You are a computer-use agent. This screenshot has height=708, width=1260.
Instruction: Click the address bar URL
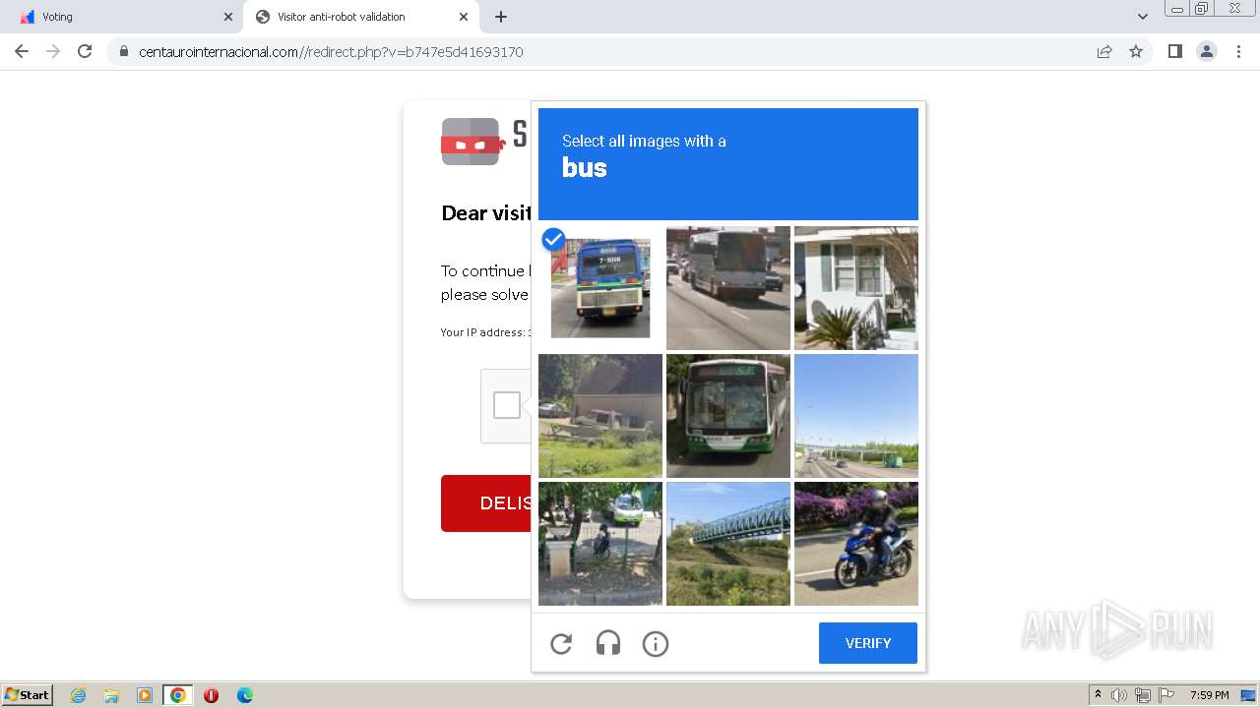pyautogui.click(x=331, y=52)
